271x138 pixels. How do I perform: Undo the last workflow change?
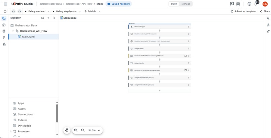[13, 11]
